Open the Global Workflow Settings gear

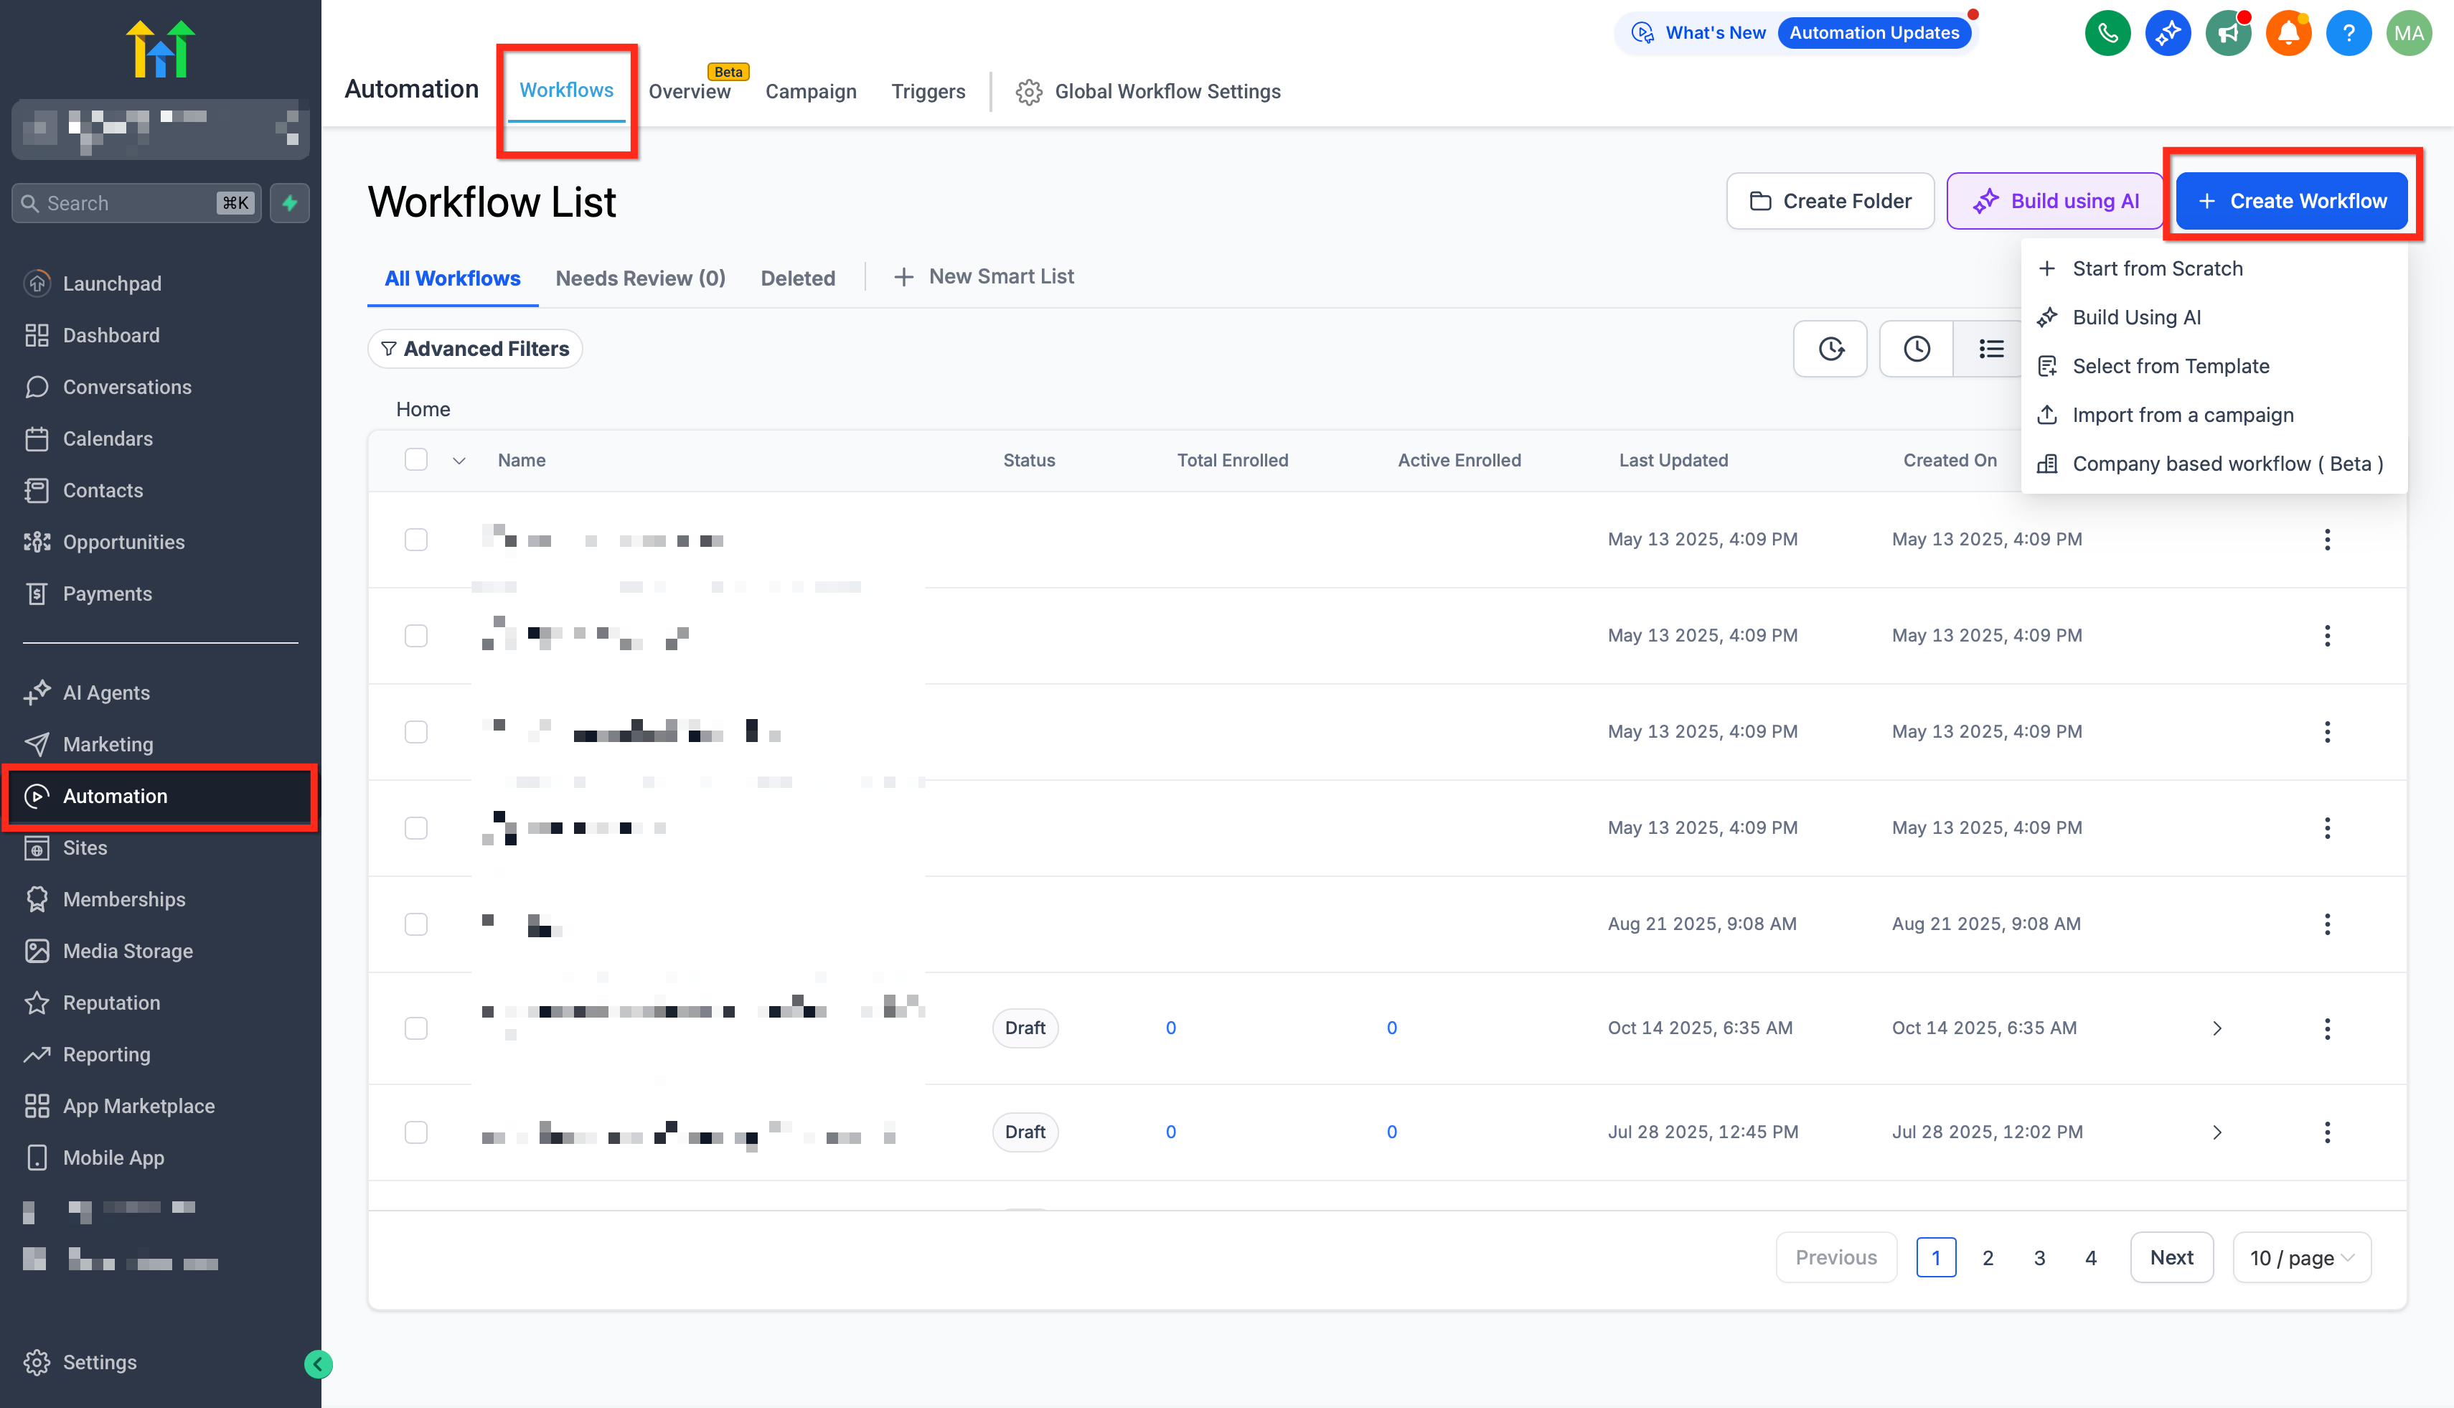[1029, 92]
